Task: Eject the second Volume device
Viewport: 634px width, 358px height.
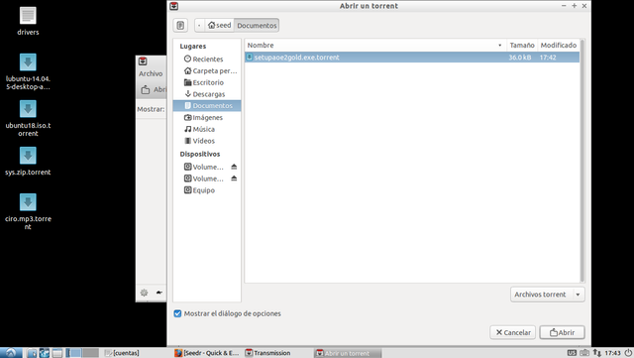Action: tap(234, 179)
